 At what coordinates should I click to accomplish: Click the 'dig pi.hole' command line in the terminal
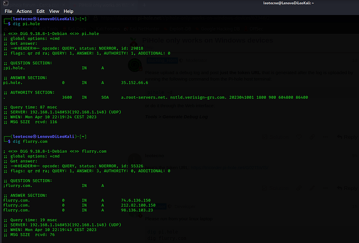(26, 24)
